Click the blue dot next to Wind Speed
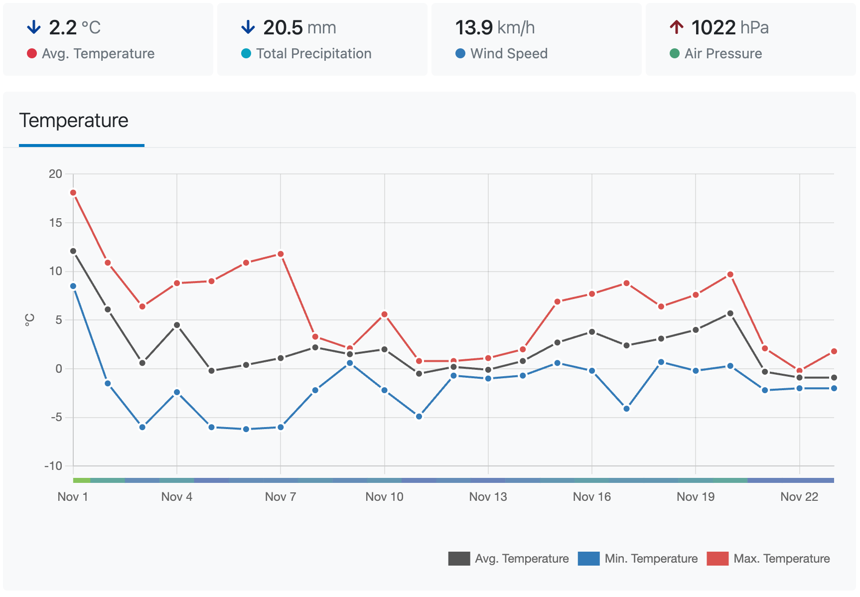Viewport: 860px width, 597px height. 460,53
